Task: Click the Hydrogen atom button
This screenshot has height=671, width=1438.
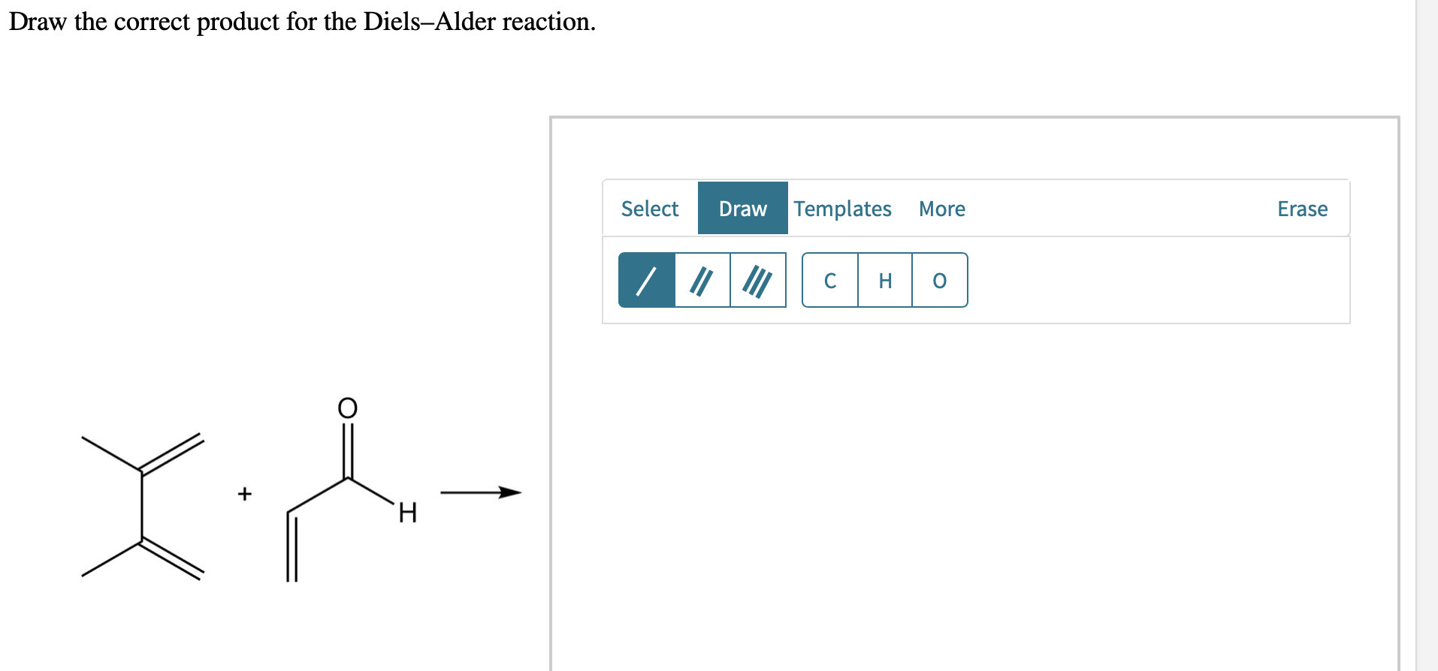Action: coord(884,281)
